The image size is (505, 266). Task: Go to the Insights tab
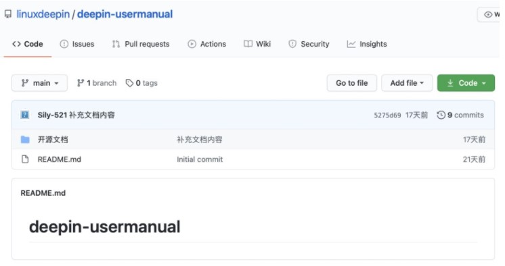pyautogui.click(x=367, y=44)
